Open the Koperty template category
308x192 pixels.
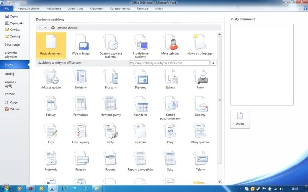coord(200,107)
